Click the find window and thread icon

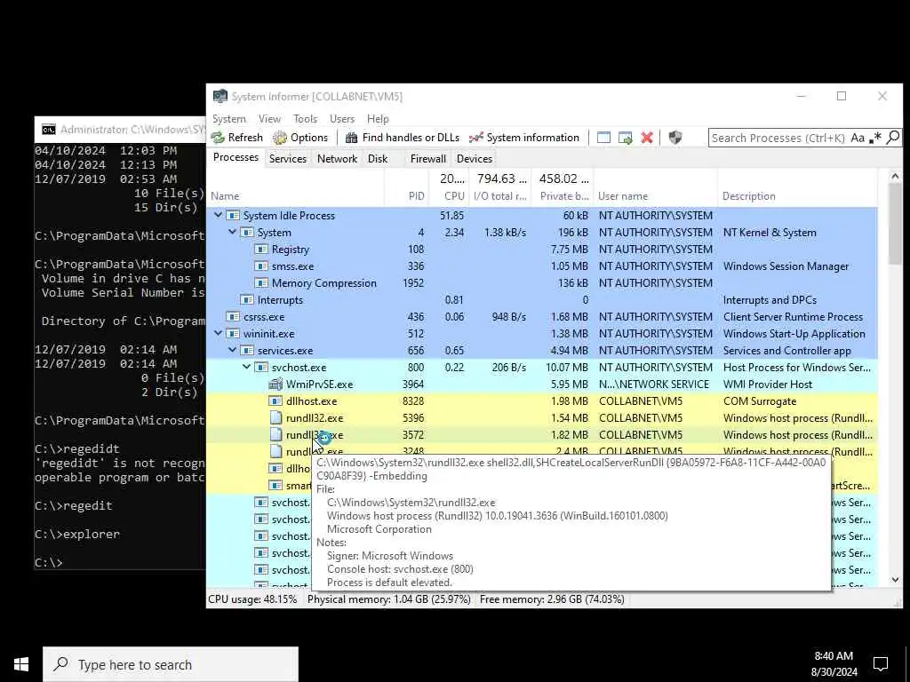pyautogui.click(x=625, y=138)
